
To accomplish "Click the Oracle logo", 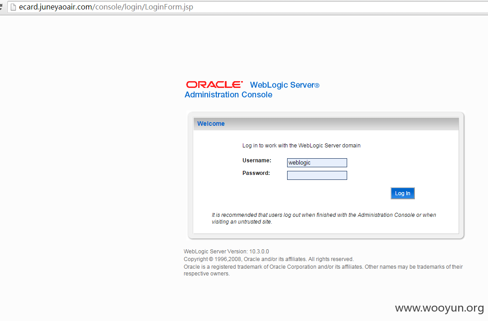I will tap(214, 84).
